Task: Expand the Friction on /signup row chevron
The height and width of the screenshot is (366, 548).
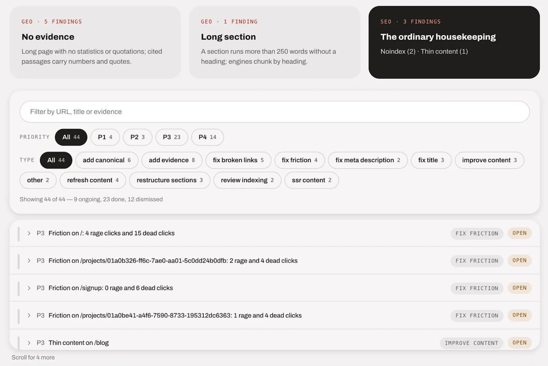Action: coord(29,288)
